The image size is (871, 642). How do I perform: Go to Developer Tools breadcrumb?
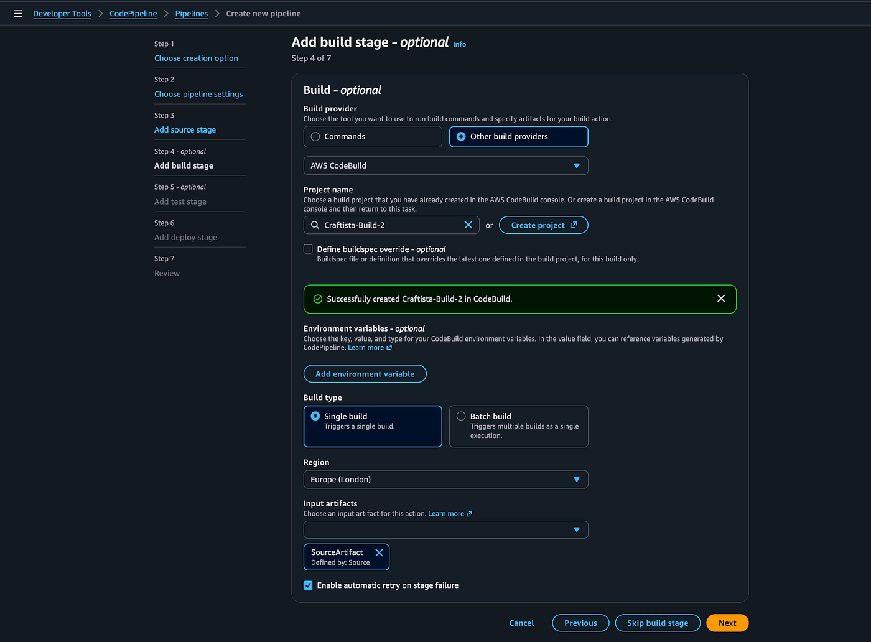(62, 14)
